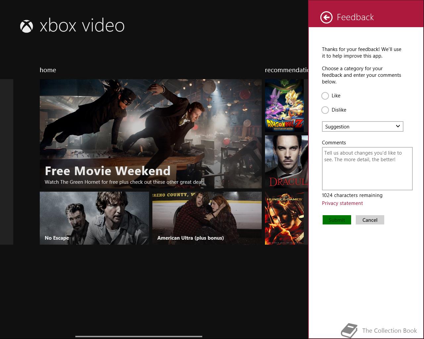Viewport: 424px width, 339px height.
Task: Click the Xbox logo icon
Action: pyautogui.click(x=26, y=26)
